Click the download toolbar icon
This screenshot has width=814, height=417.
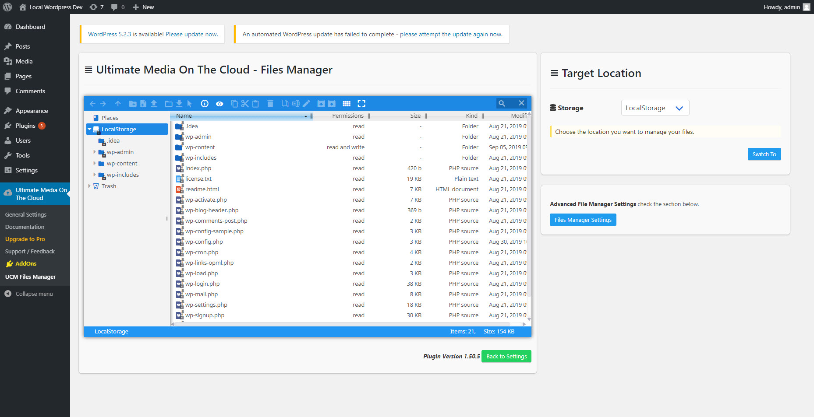pos(179,104)
